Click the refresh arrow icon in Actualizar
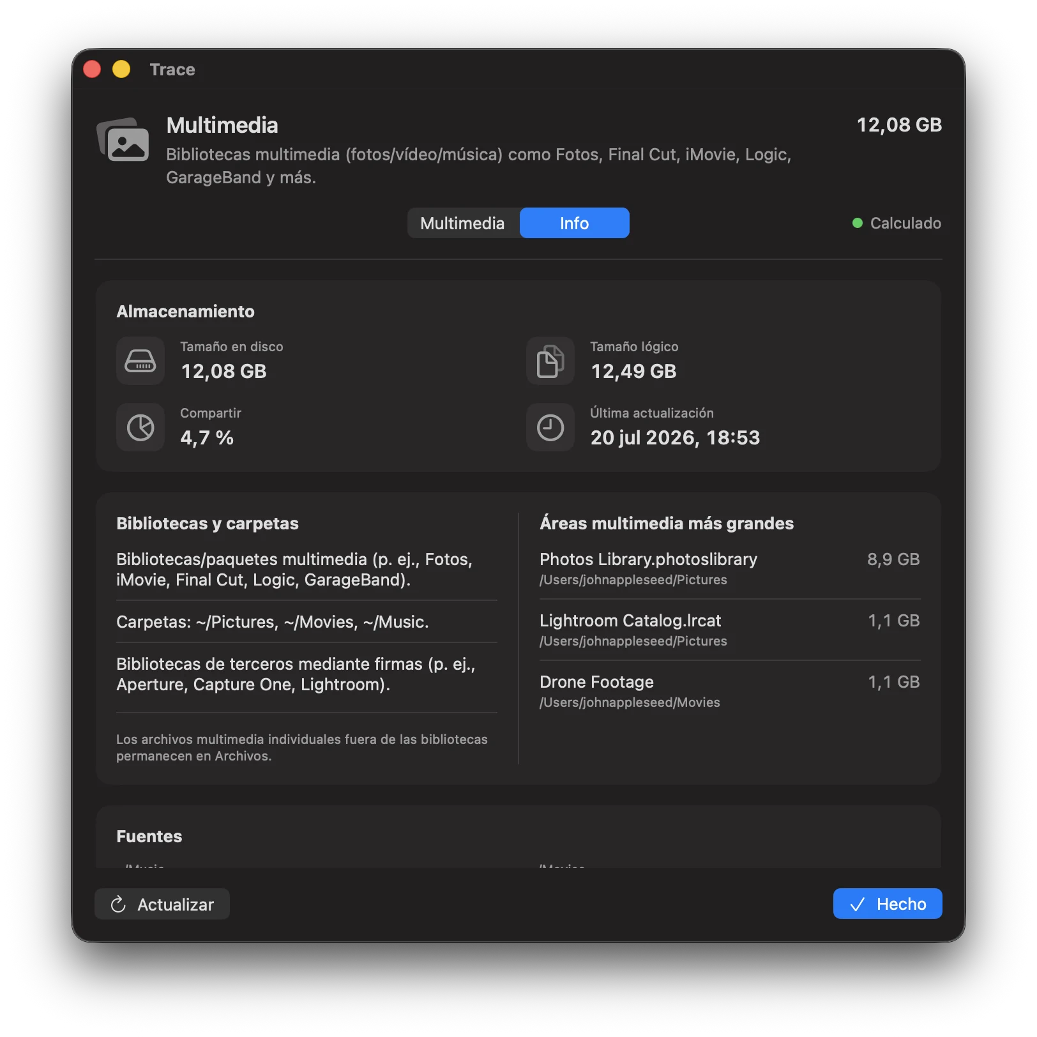The height and width of the screenshot is (1037, 1037). point(118,904)
